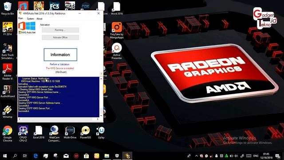The width and height of the screenshot is (284, 160).
Task: Launch Winamp from the desktop
Action: click(x=8, y=112)
